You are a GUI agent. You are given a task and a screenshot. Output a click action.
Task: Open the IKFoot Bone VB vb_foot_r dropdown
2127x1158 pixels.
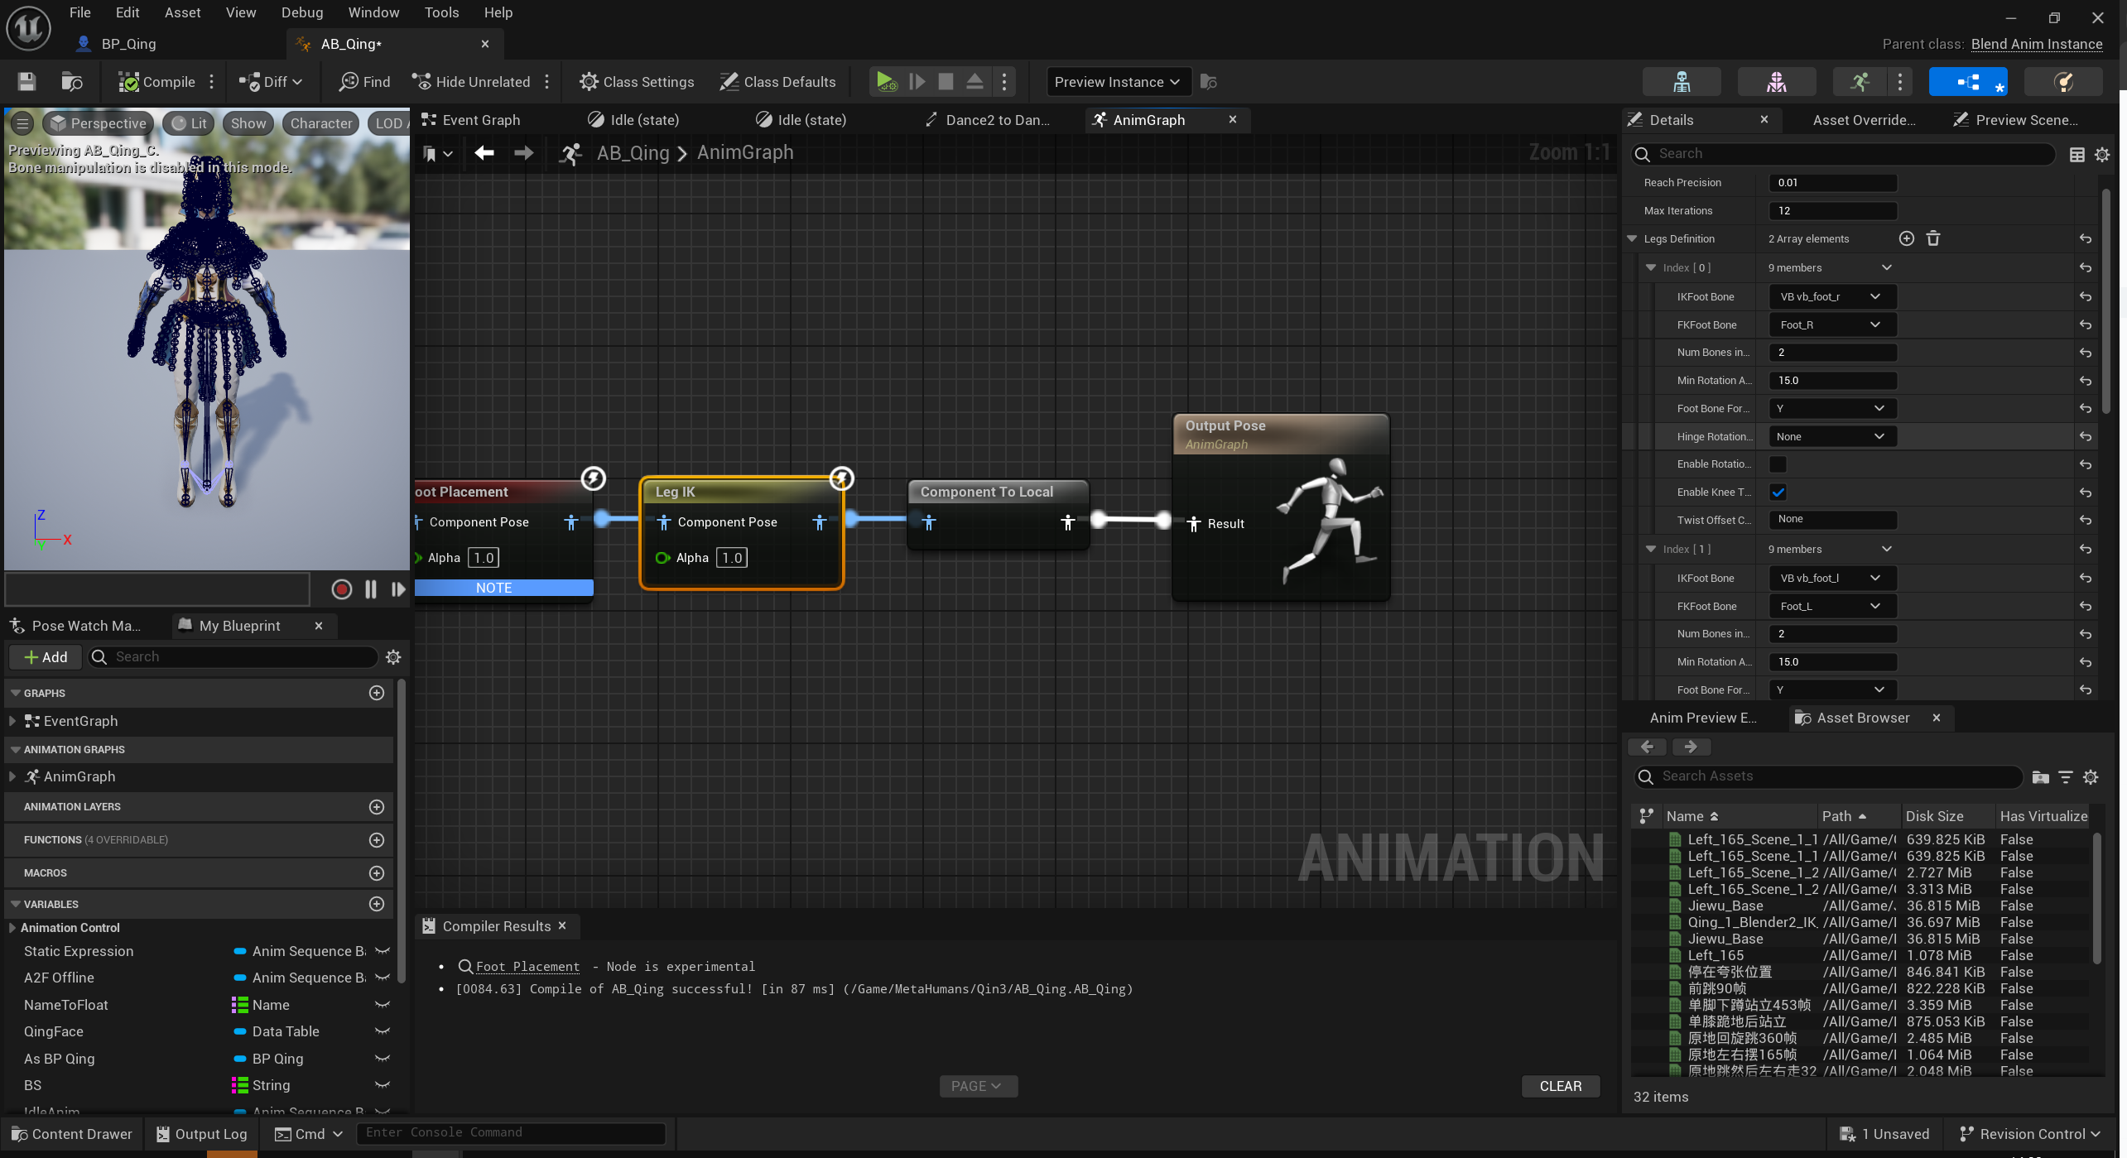[1831, 297]
